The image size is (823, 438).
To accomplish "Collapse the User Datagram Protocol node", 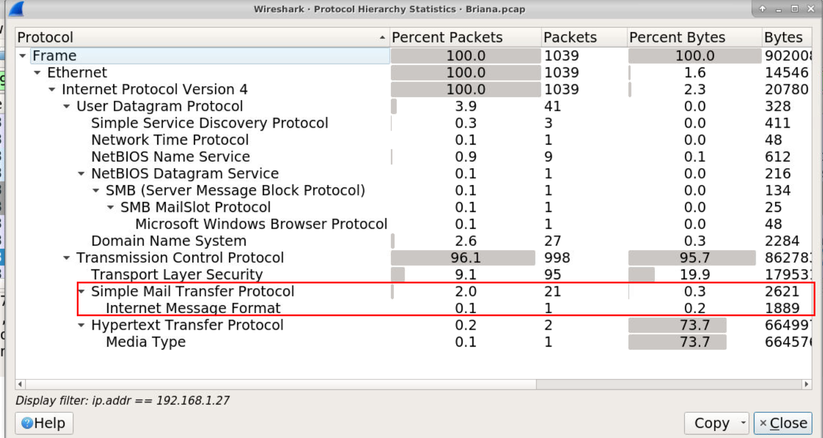I will (66, 107).
